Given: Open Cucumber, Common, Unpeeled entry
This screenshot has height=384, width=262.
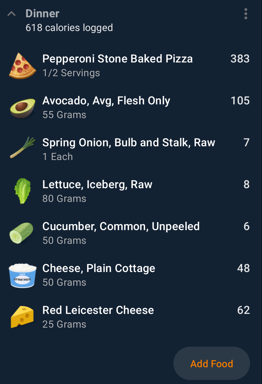Looking at the screenshot, I should pos(131,233).
